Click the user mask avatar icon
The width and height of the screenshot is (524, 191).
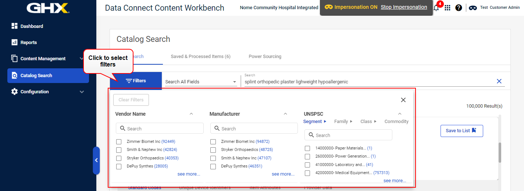pyautogui.click(x=473, y=8)
